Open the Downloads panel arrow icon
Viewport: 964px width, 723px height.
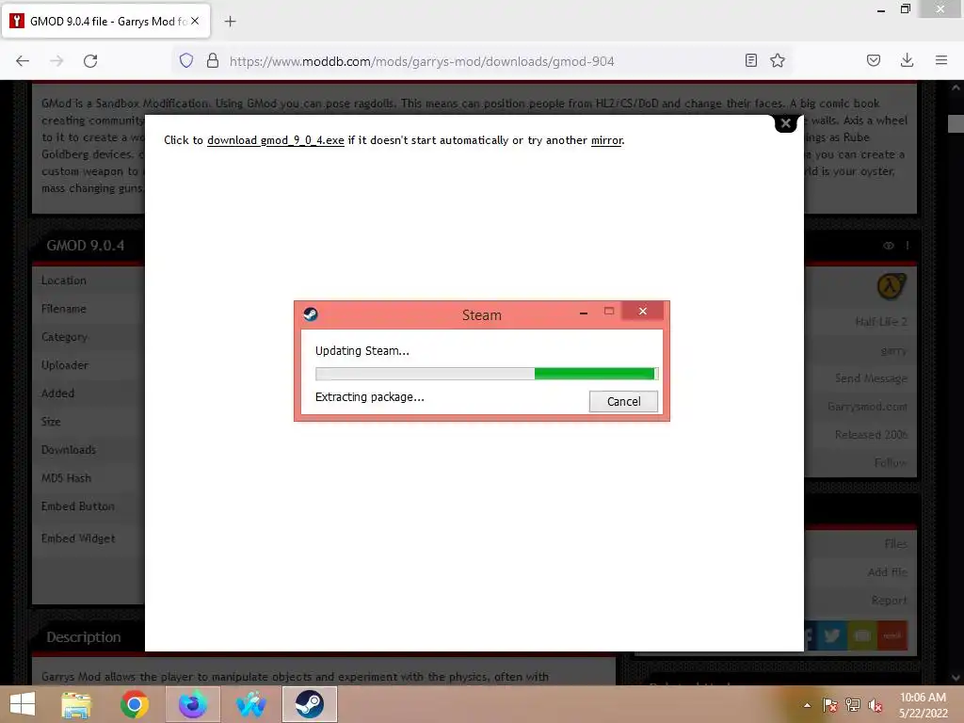coord(907,60)
